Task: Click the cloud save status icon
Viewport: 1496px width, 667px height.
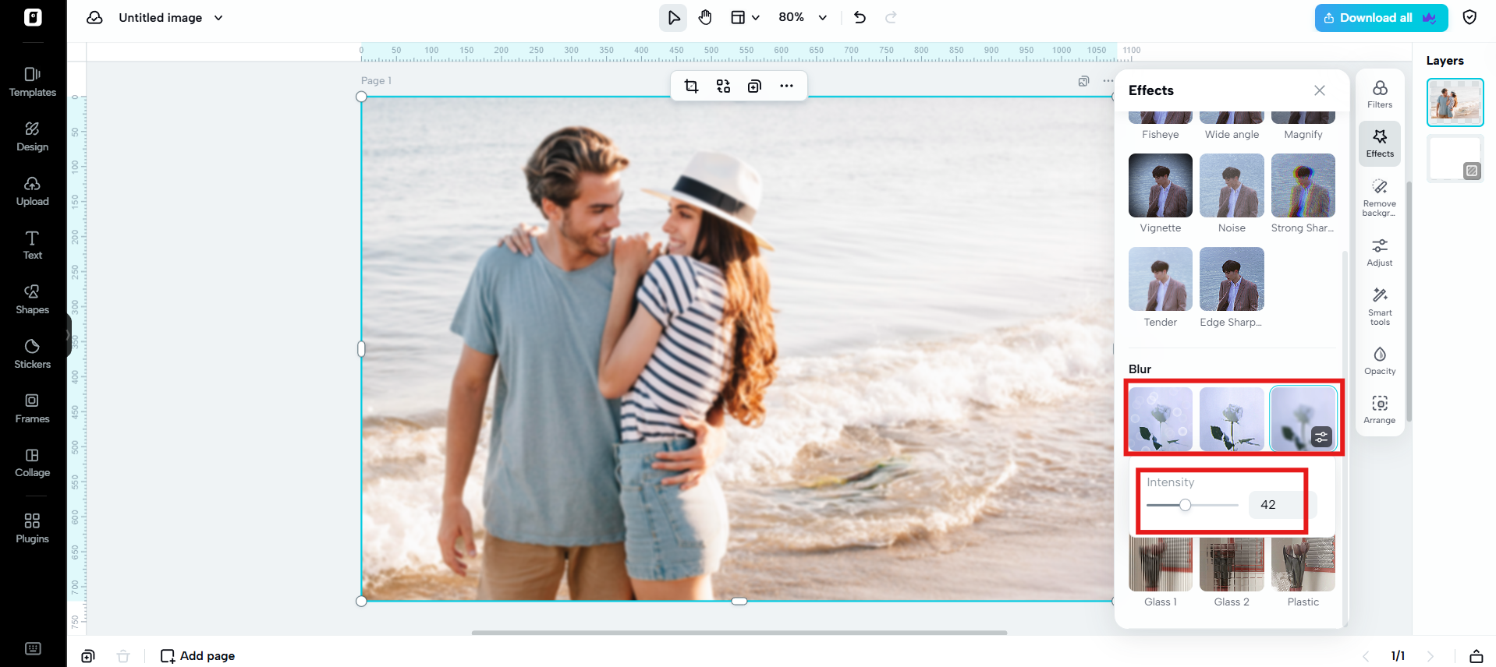Action: point(94,17)
